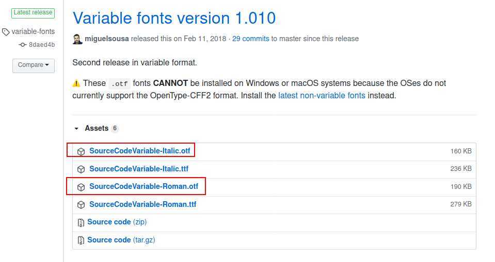Image resolution: width=495 pixels, height=262 pixels.
Task: Click the bold word 'CANNOT'
Action: 170,83
